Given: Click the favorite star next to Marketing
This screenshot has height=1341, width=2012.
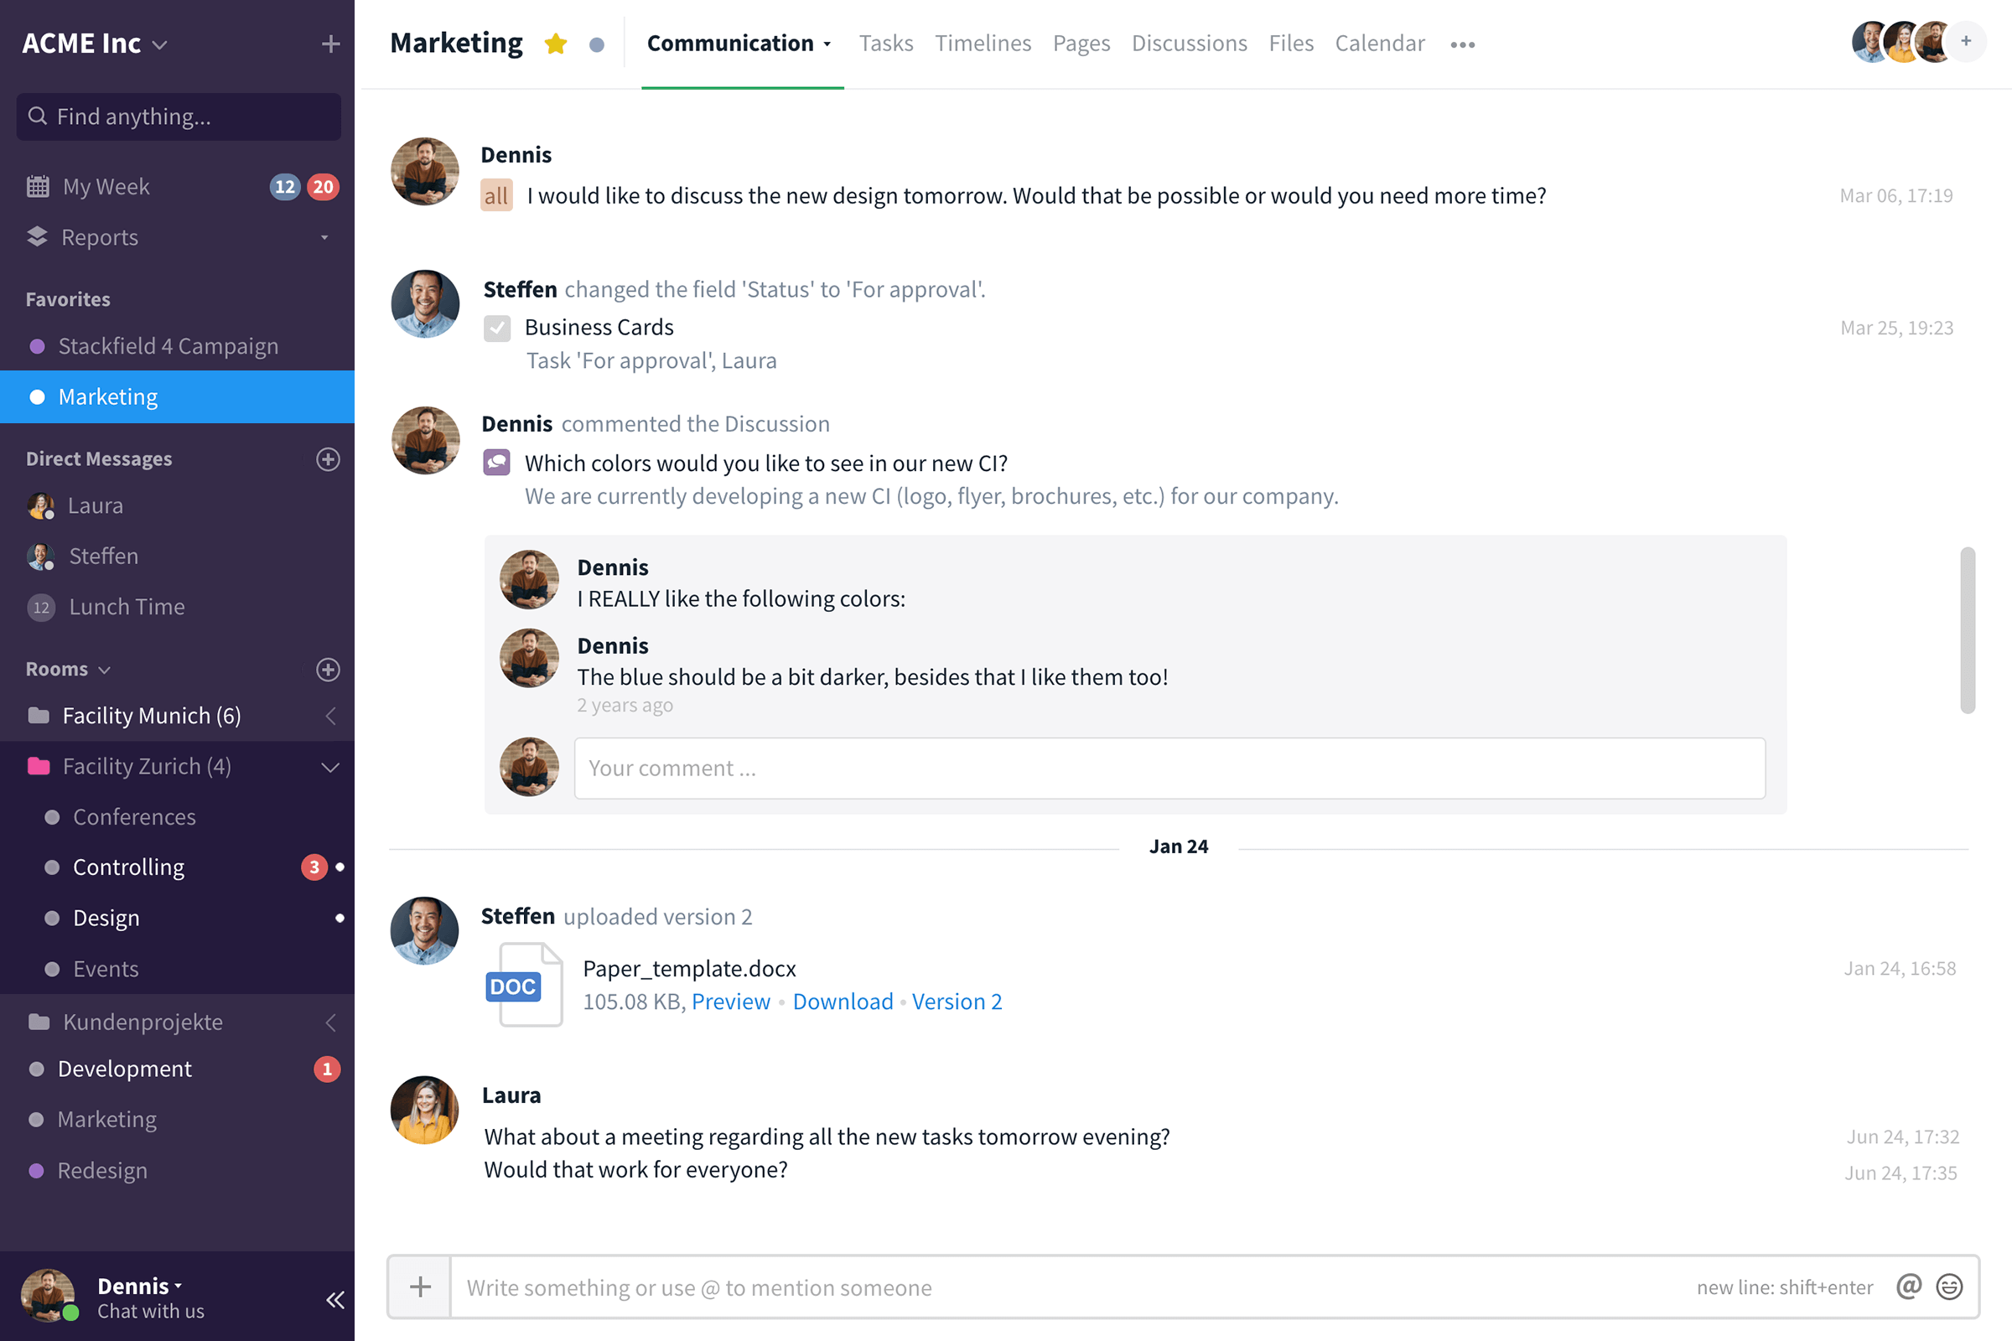Looking at the screenshot, I should pos(555,44).
